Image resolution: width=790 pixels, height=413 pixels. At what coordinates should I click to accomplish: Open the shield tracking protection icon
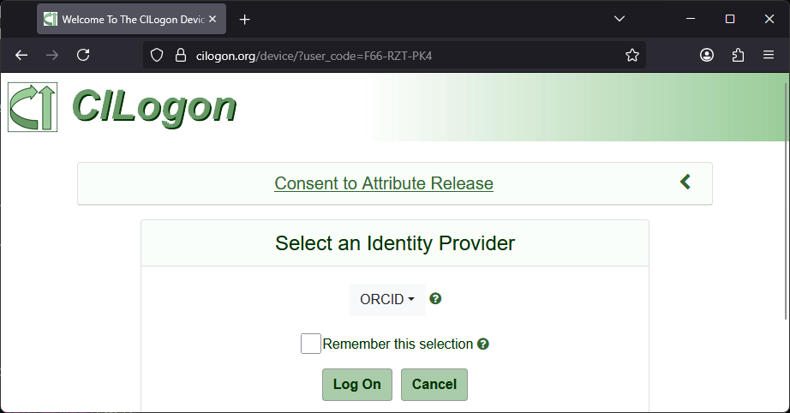coord(157,55)
